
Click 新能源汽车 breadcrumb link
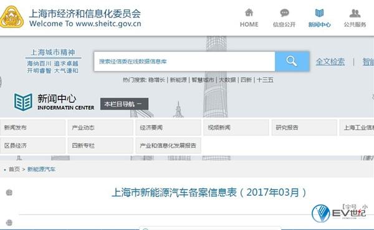[41, 169]
